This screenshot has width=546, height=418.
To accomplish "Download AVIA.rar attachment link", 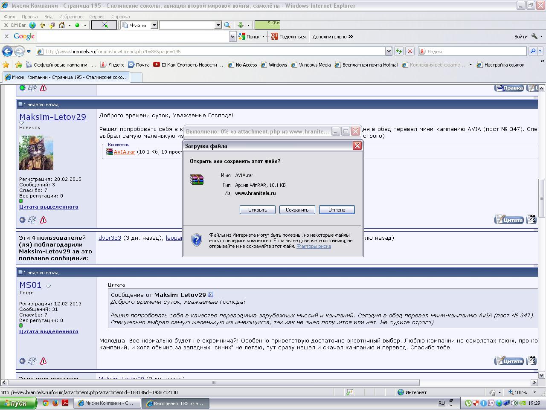I will [125, 152].
